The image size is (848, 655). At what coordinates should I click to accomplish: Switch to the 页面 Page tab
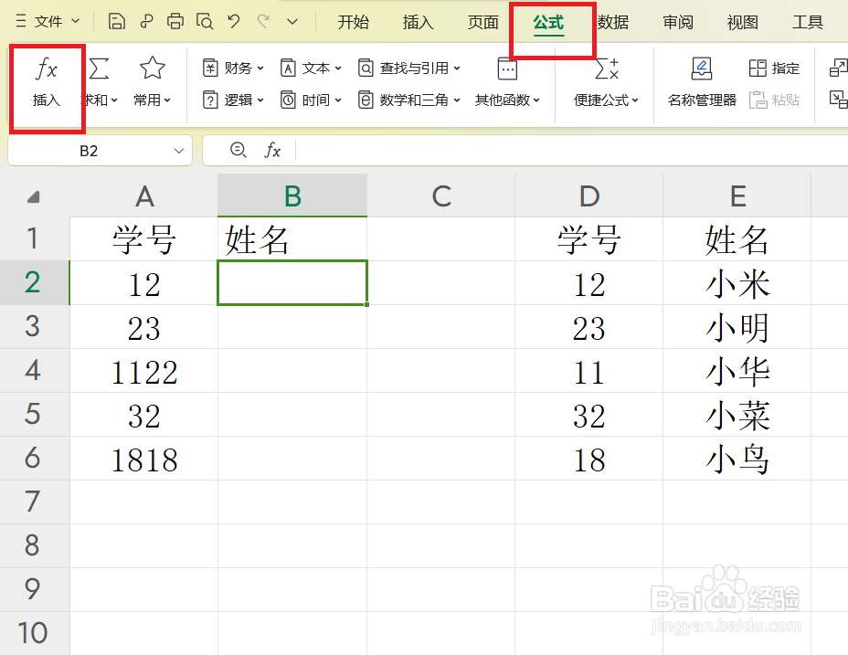pyautogui.click(x=483, y=22)
